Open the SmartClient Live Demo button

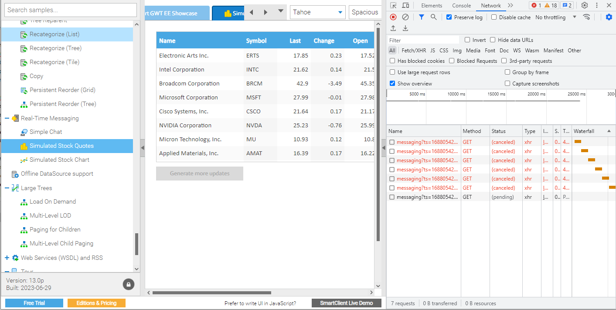pos(347,303)
